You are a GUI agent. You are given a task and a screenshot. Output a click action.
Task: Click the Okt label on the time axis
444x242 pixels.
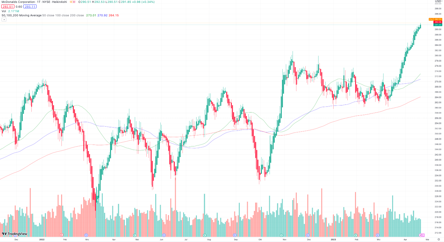click(x=260, y=239)
